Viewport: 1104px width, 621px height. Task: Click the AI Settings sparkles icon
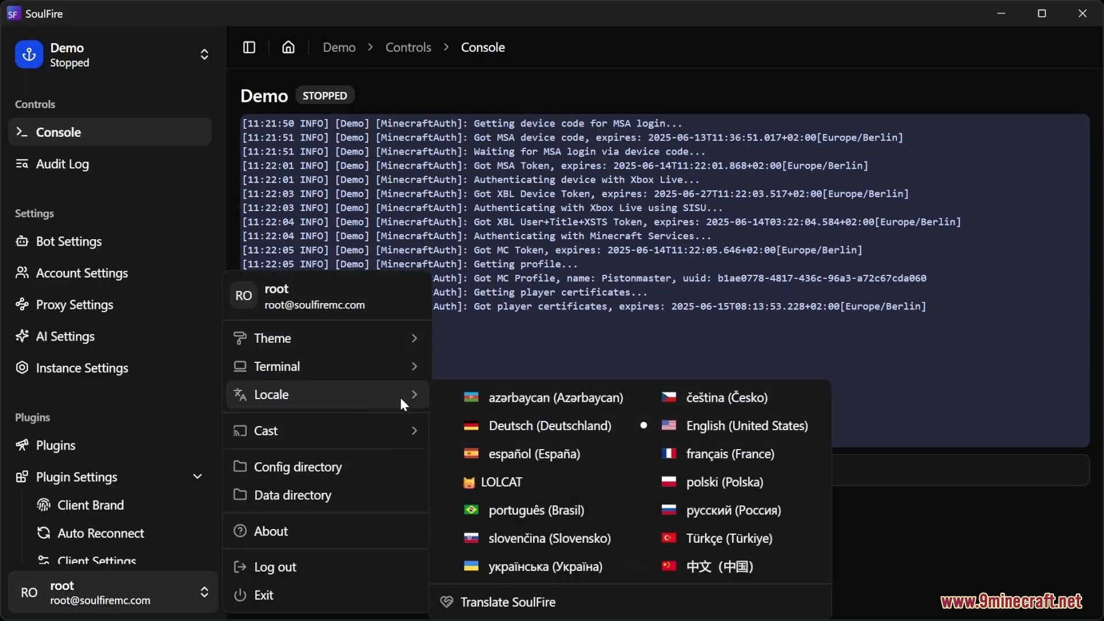(22, 336)
